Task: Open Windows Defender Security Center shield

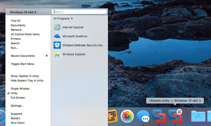Action: click(57, 45)
